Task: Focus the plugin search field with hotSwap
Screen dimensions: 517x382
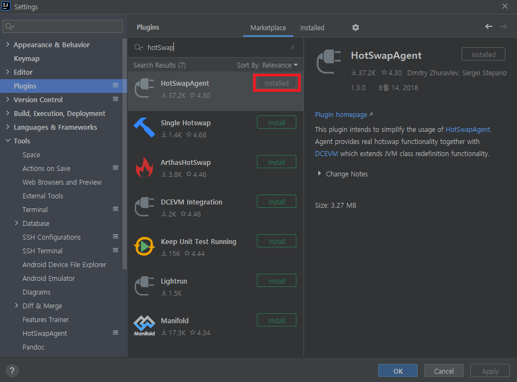Action: [215, 47]
